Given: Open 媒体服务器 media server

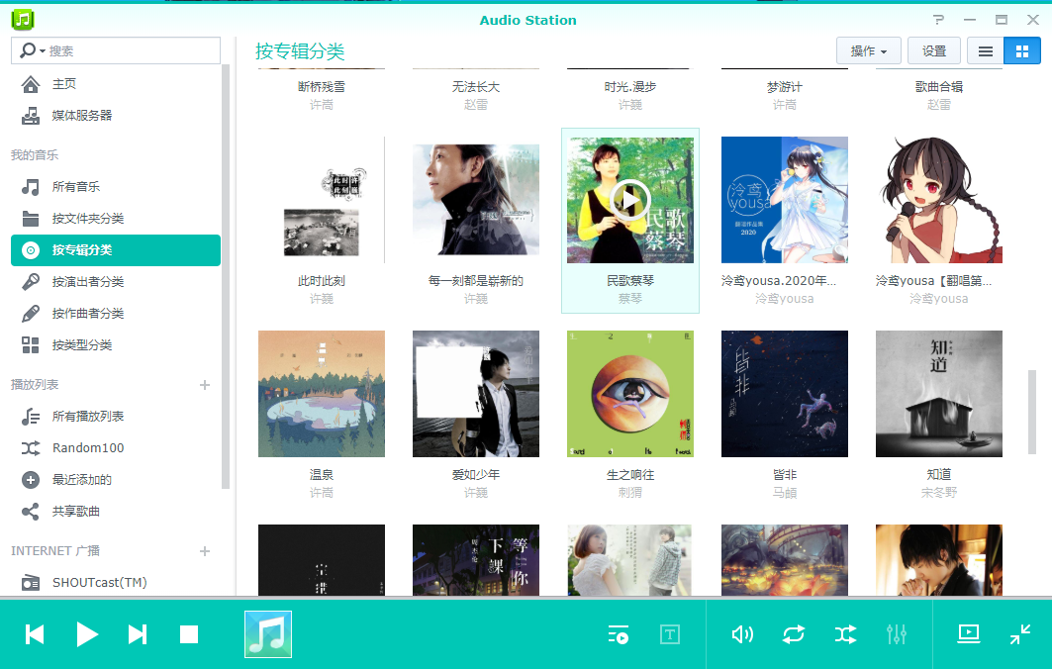Looking at the screenshot, I should point(116,116).
